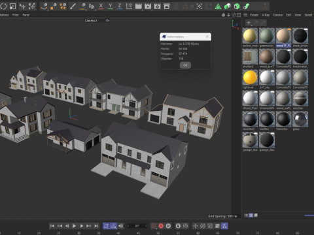314x235 pixels.
Task: Click the paint brush tool icon
Action: 73,7
